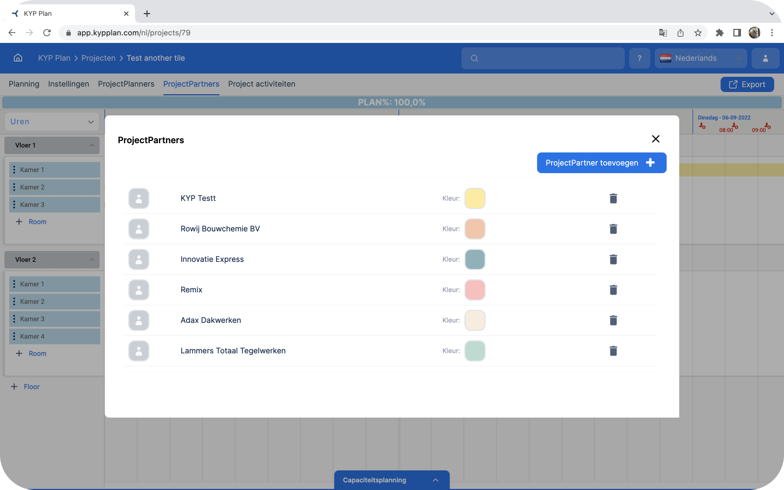Click the translate page icon in address bar
The image size is (784, 490).
coord(663,33)
